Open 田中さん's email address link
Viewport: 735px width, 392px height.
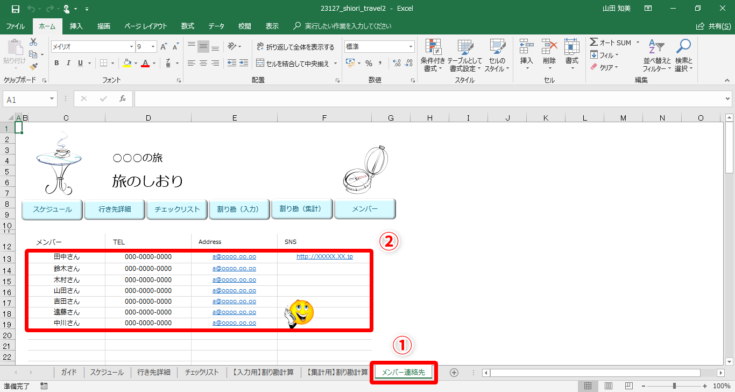pos(234,257)
